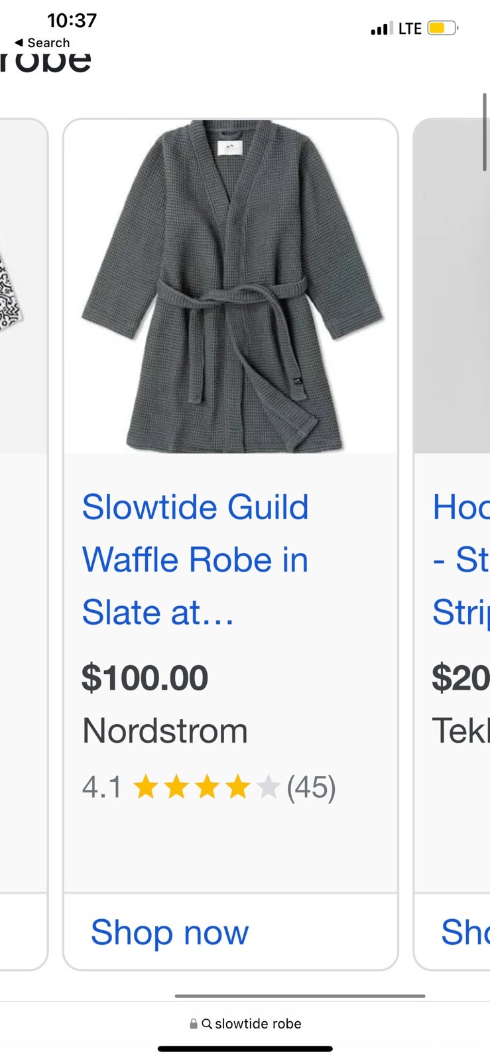This screenshot has height=1061, width=490.
Task: Tap the magnifier icon beside slowtide robe
Action: tap(207, 1024)
